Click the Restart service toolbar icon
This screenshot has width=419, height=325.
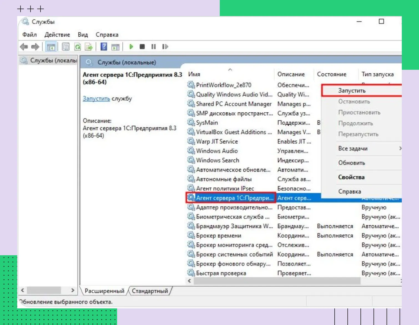165,47
